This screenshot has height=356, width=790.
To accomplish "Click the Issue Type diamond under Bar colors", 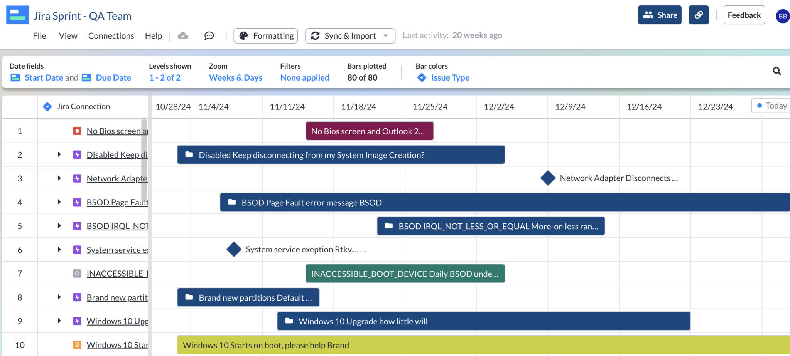I will 422,77.
